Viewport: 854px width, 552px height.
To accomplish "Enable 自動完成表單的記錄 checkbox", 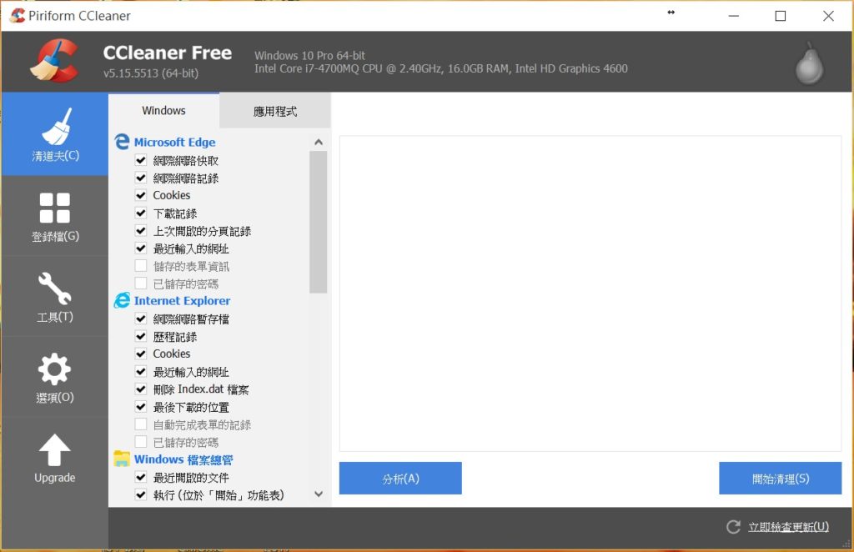I will (x=140, y=424).
